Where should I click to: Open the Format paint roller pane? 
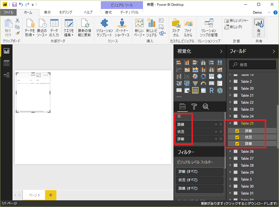(194, 107)
